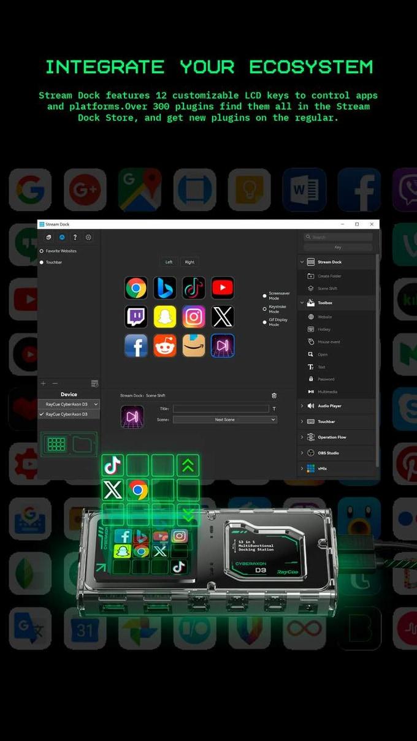
Task: Open the Scene dropdown showing Next Scene
Action: pos(224,420)
